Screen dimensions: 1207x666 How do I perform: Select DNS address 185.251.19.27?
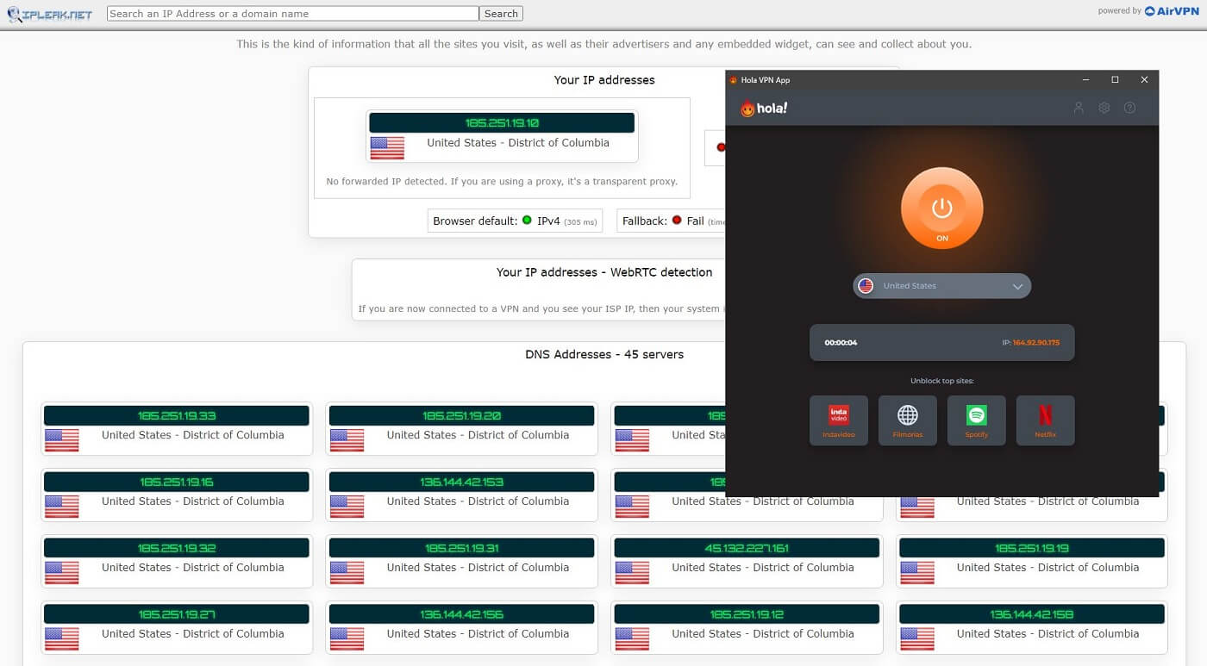click(x=177, y=614)
